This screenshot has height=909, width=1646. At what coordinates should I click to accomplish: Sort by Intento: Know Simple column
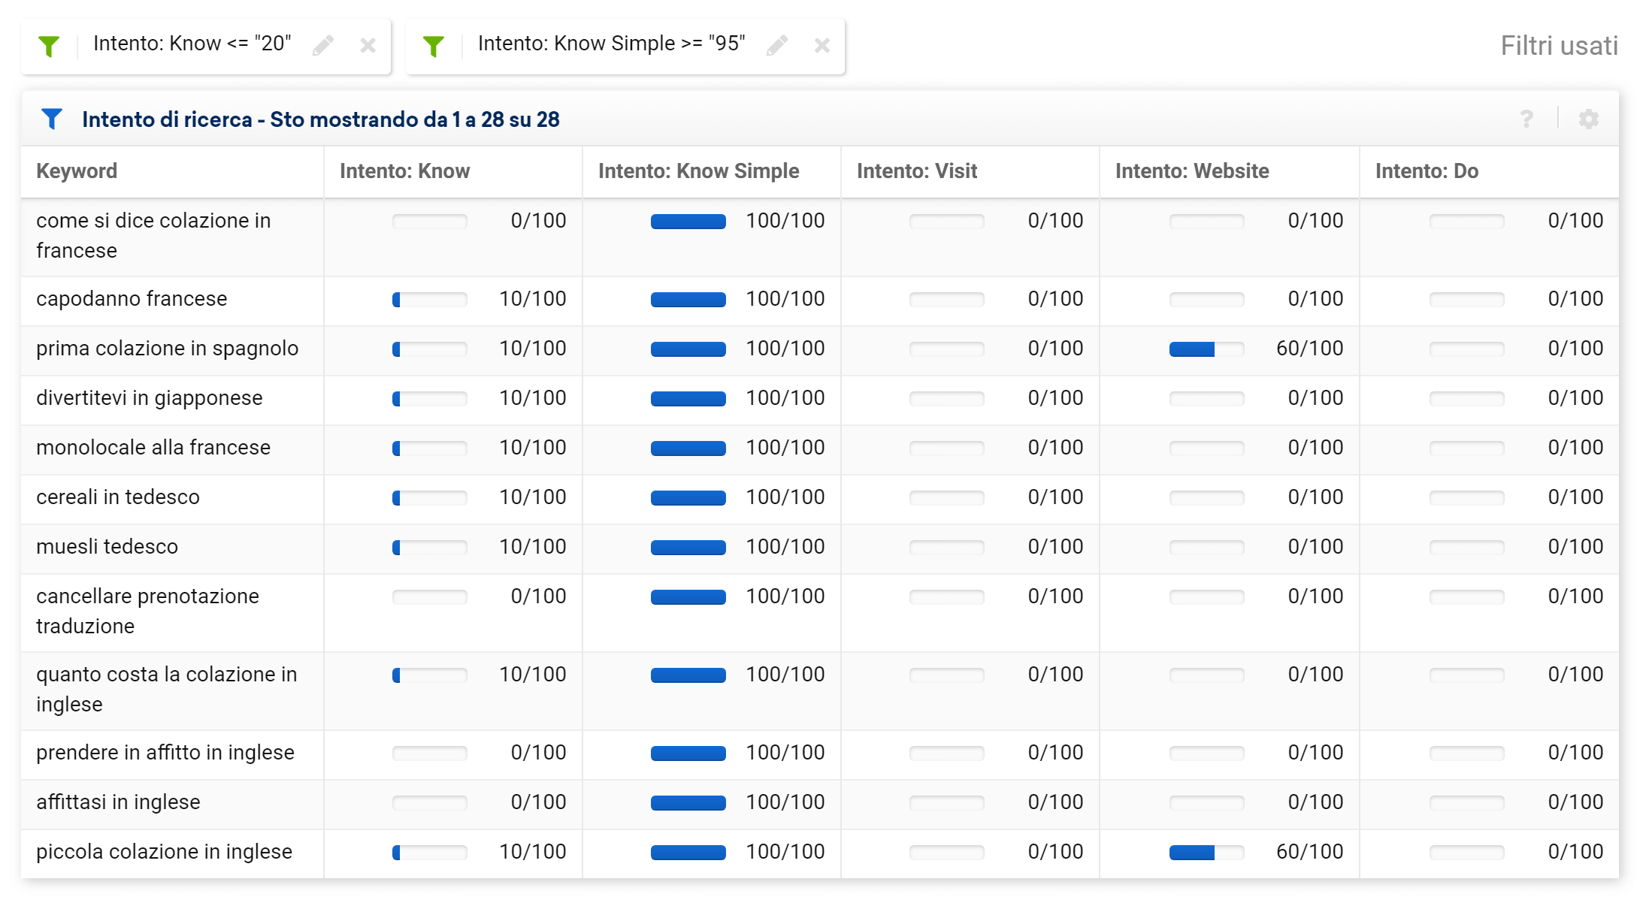pyautogui.click(x=698, y=171)
